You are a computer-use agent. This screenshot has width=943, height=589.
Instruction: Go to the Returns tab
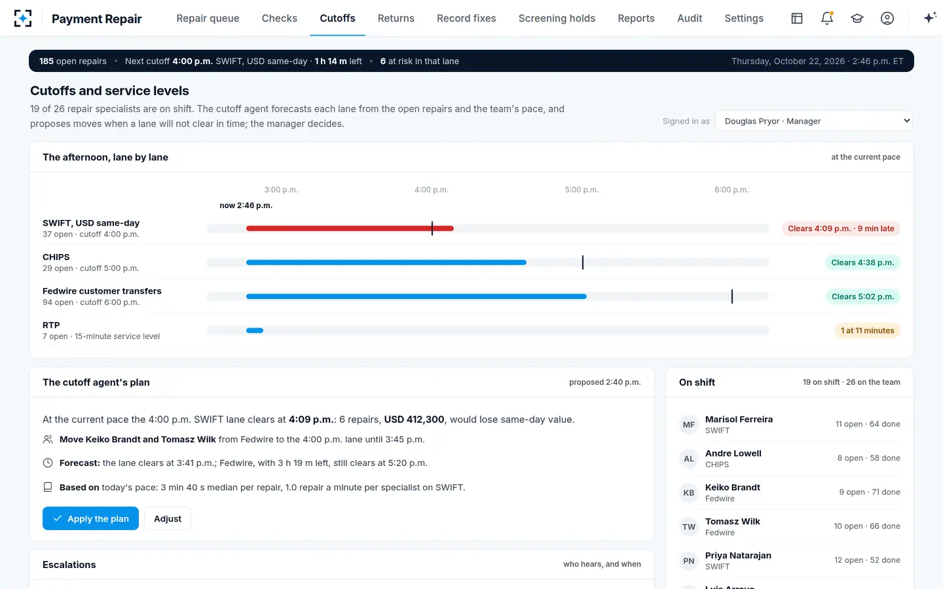click(x=396, y=18)
